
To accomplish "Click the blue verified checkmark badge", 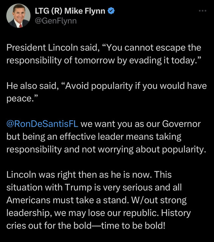I will [x=111, y=11].
